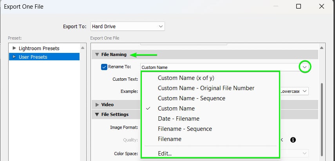This screenshot has width=335, height=161.
Task: Click the info icon beside Quality
Action: pos(293,140)
